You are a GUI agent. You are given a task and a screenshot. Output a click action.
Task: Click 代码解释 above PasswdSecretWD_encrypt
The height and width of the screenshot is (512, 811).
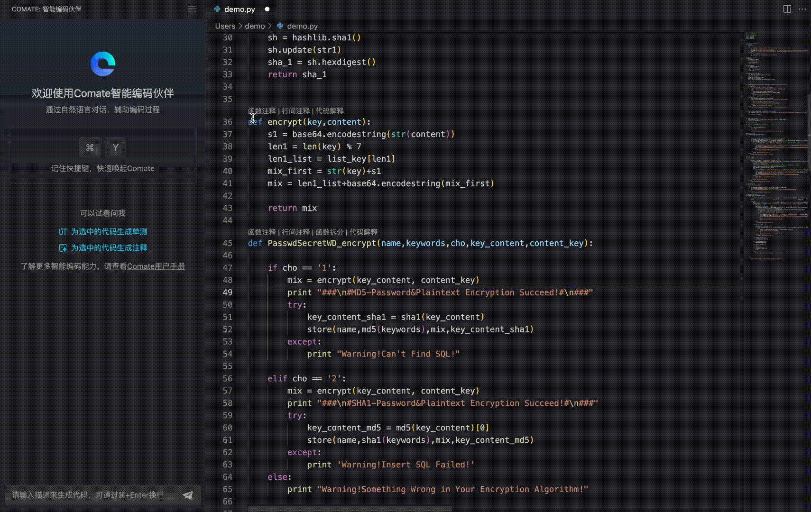click(x=364, y=232)
